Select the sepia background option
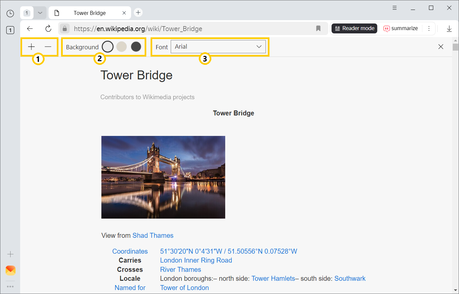 pos(122,46)
